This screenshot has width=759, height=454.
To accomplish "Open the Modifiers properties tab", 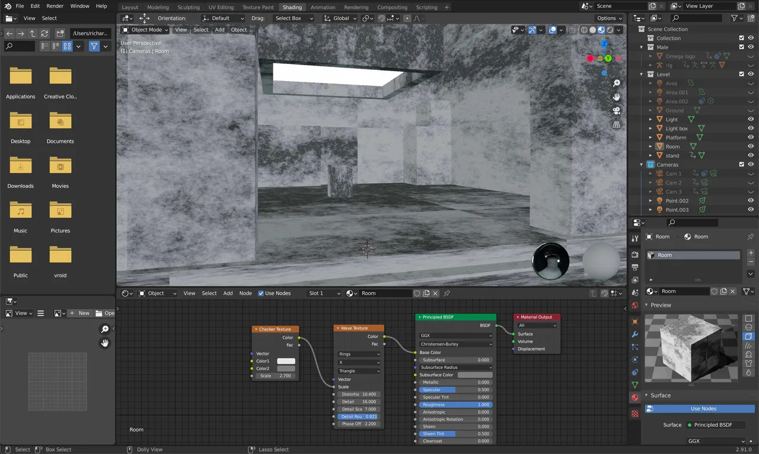I will click(635, 334).
